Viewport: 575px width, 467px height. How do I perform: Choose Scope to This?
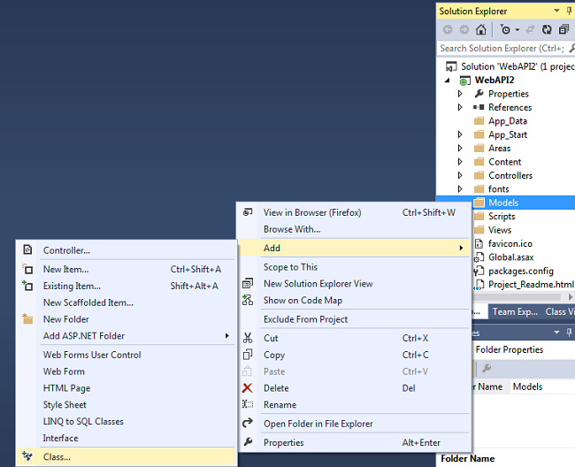[x=354, y=267]
